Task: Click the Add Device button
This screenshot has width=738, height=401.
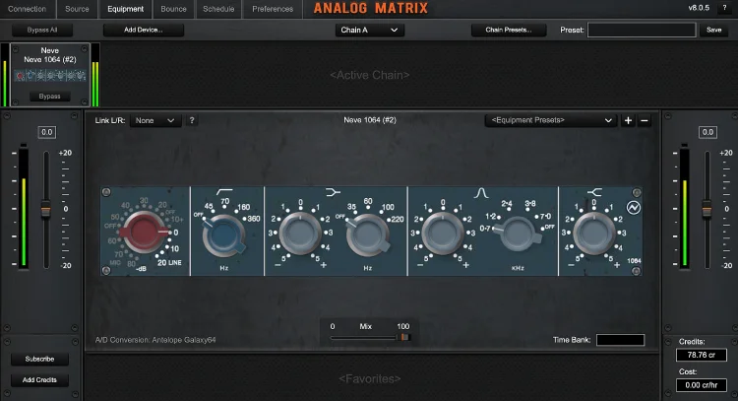Action: click(x=129, y=31)
